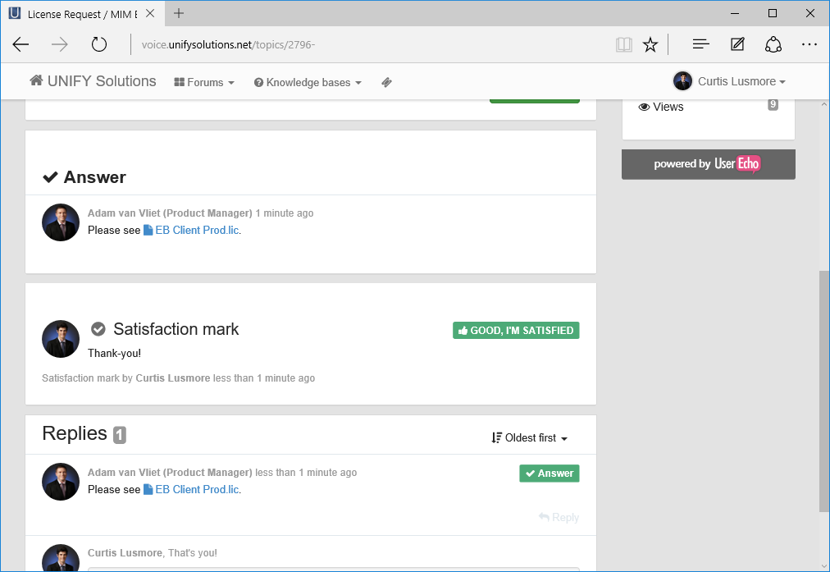
Task: Expand the Forums dropdown menu
Action: (204, 82)
